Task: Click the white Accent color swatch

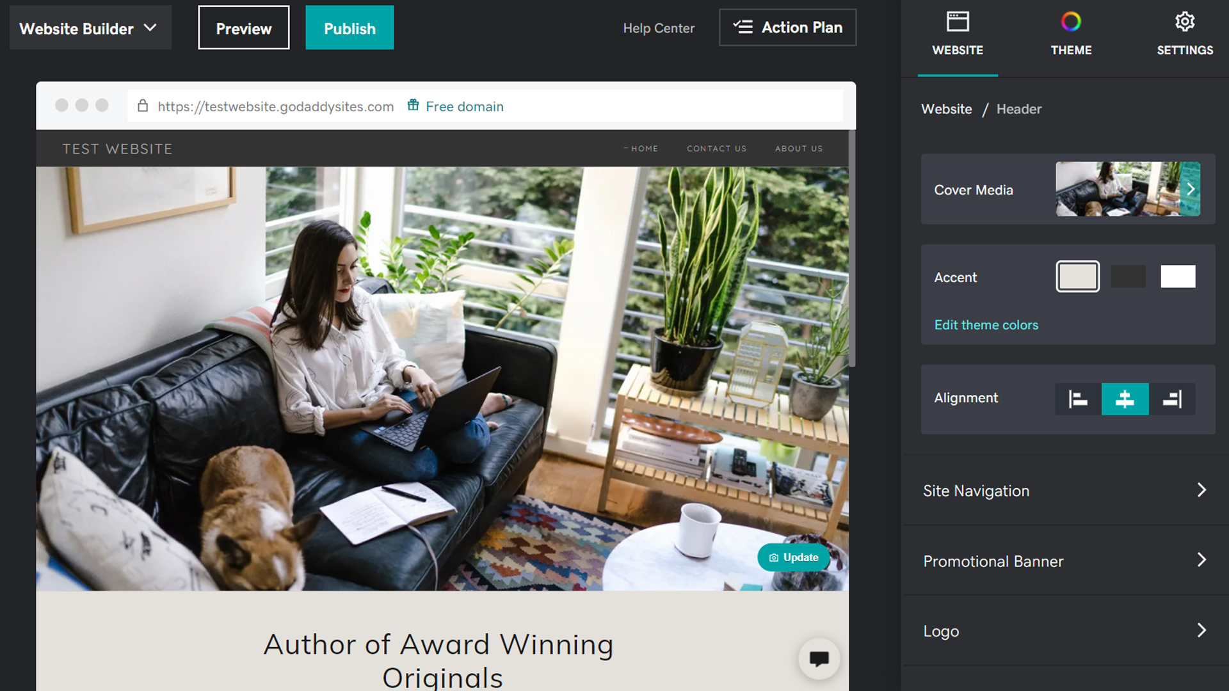Action: pos(1178,277)
